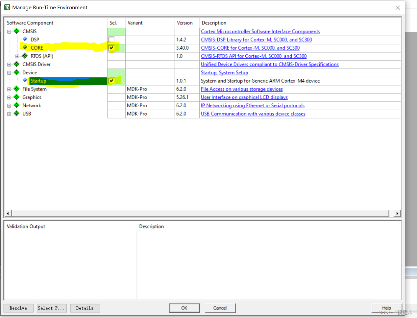Expand the Network node
The width and height of the screenshot is (417, 318).
[9, 106]
